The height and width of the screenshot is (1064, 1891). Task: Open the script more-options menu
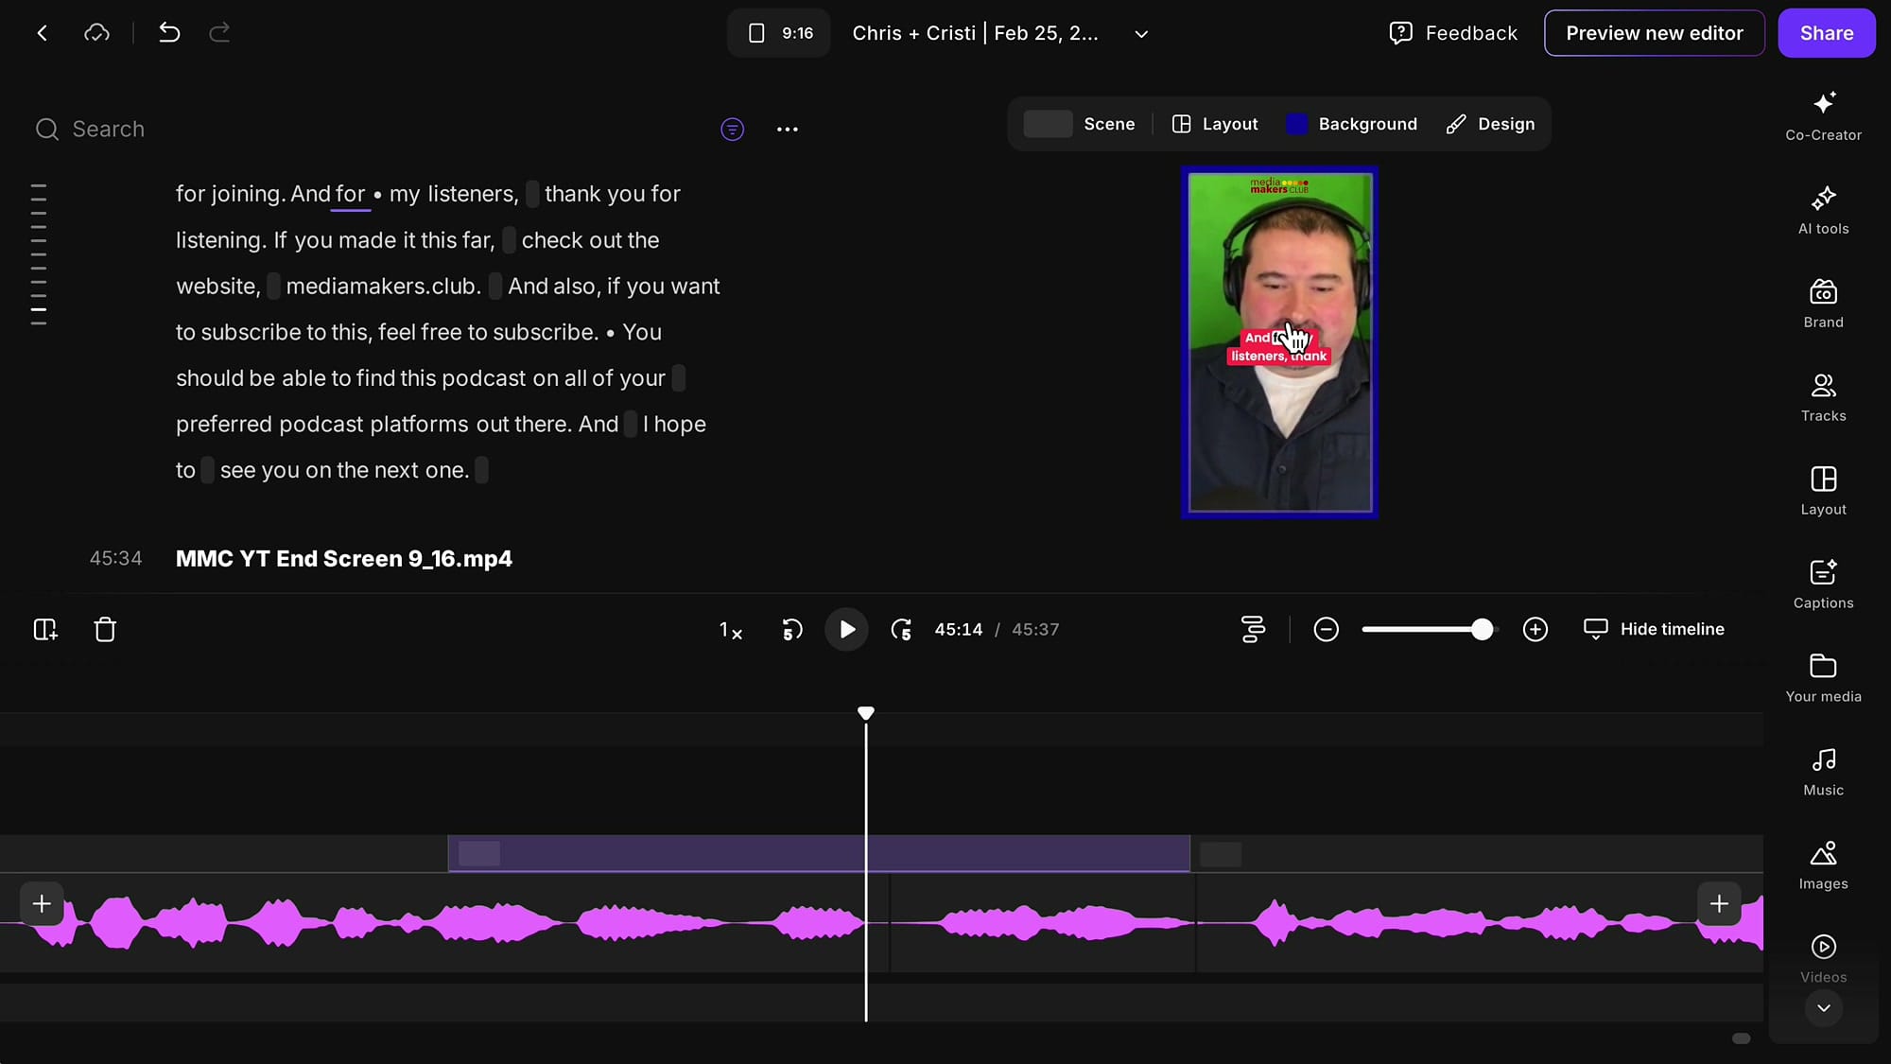click(x=788, y=130)
